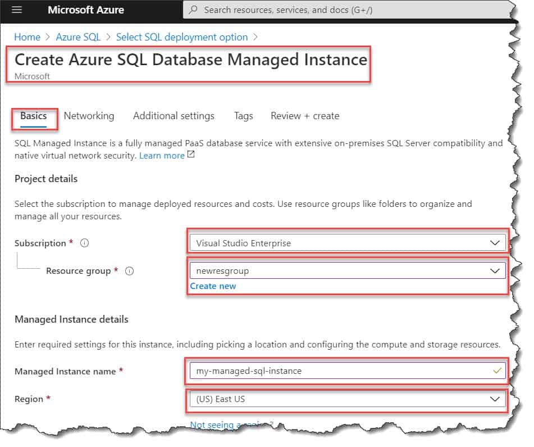Open the hamburger portal menu

tap(17, 10)
